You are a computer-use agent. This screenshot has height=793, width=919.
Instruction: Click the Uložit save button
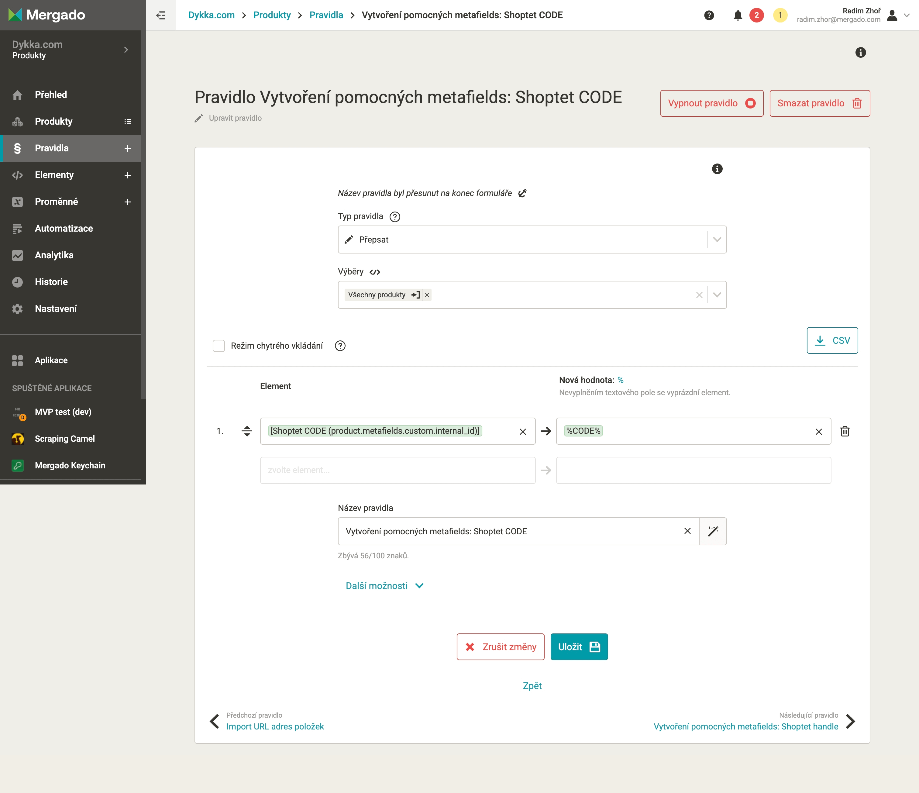[x=579, y=647]
